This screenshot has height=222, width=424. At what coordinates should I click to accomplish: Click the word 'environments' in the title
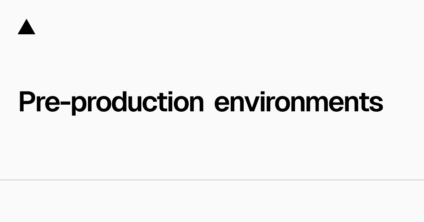pyautogui.click(x=299, y=102)
